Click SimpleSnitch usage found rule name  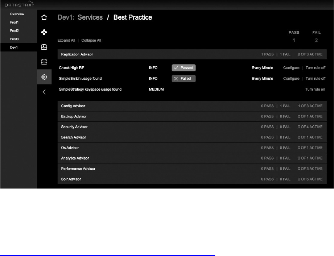tap(80, 78)
